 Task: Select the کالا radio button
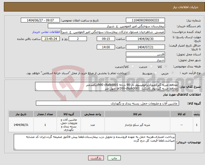click(166, 66)
